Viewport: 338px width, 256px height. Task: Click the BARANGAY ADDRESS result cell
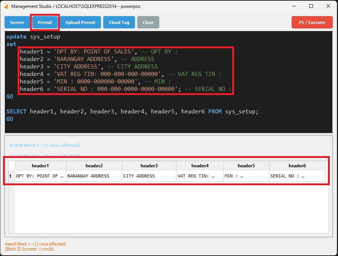[94, 176]
